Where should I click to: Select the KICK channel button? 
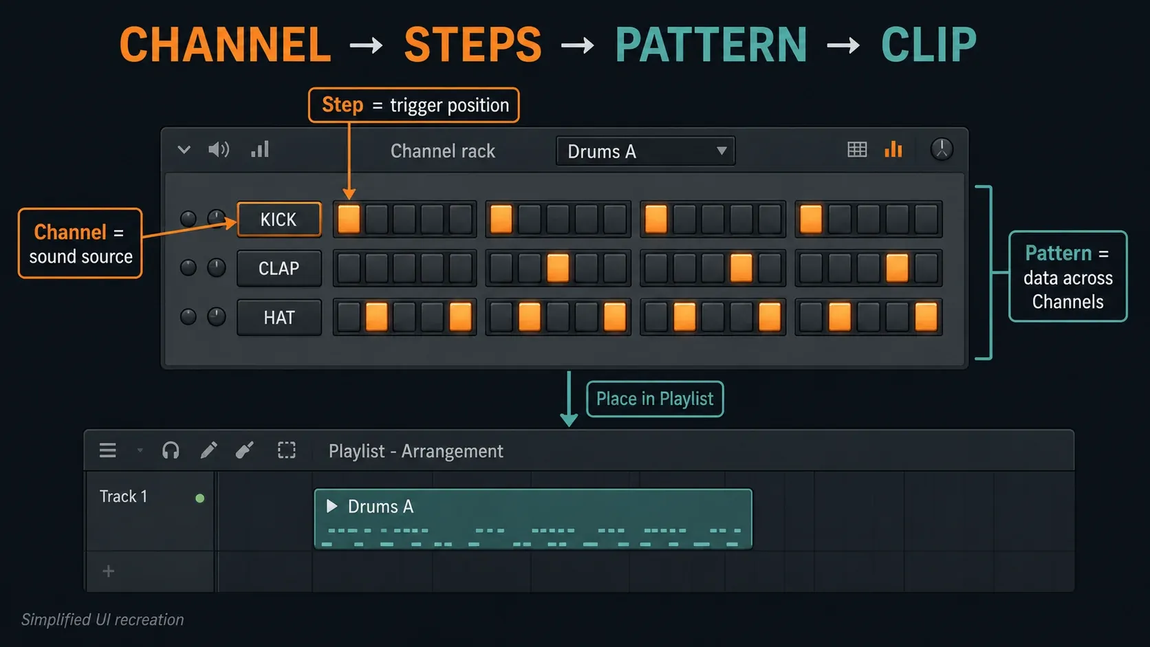pos(279,219)
